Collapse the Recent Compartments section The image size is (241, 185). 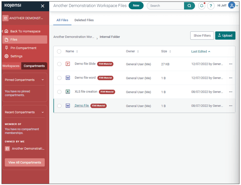pyautogui.click(x=43, y=112)
